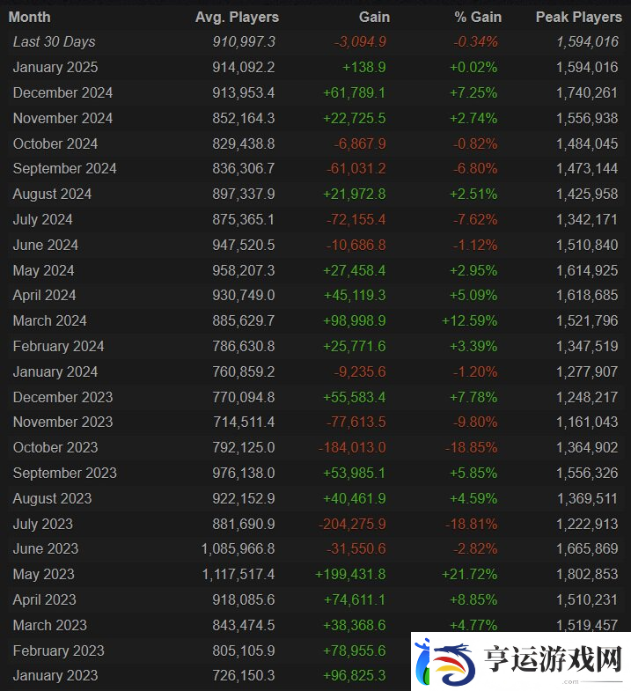
Task: Click peak players value 1,222,913
Action: [587, 525]
